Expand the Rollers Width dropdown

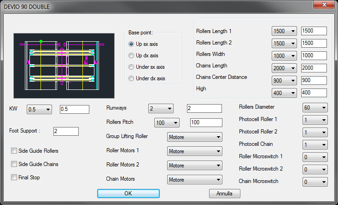click(284, 56)
